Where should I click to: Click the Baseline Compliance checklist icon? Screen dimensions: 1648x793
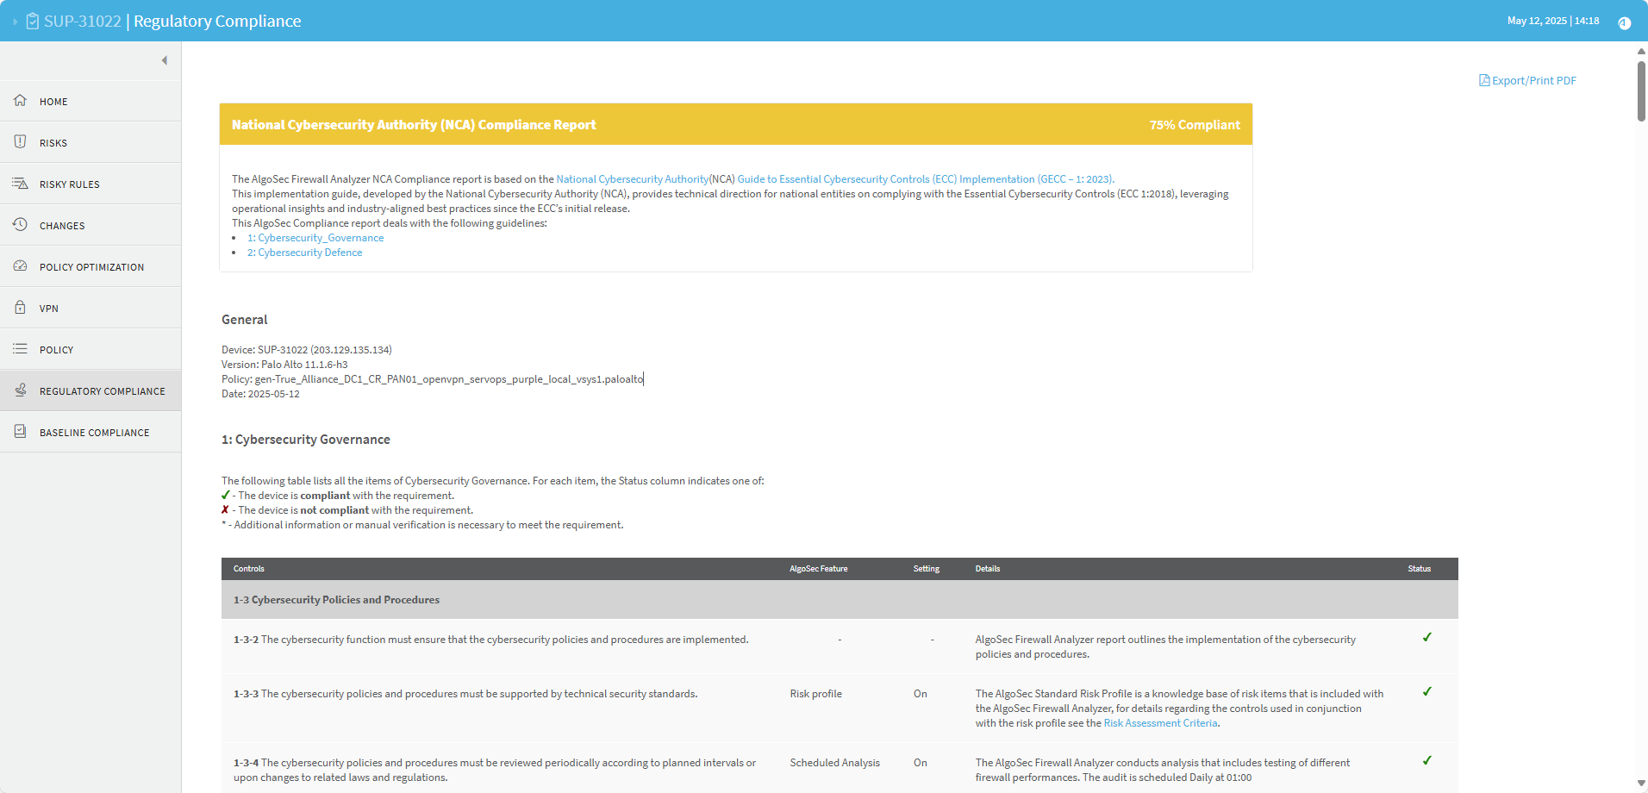pos(21,432)
